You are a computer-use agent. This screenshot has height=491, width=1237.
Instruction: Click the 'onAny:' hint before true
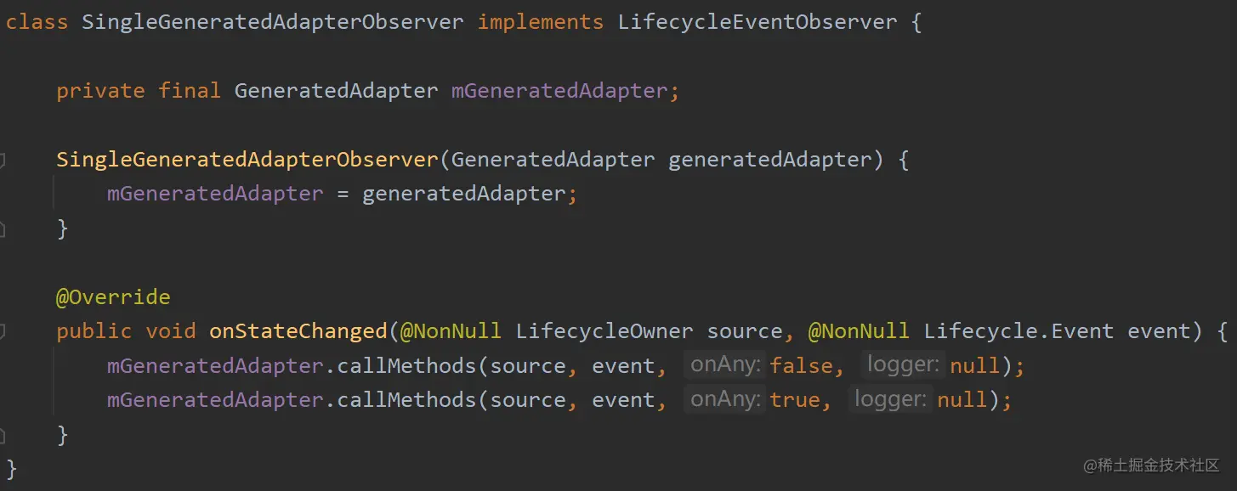726,399
